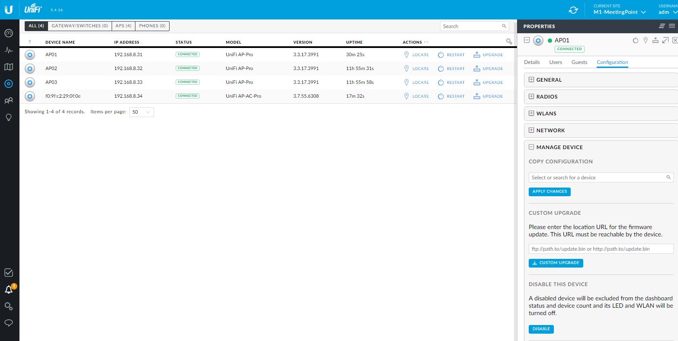Image resolution: width=678 pixels, height=341 pixels.
Task: Open the Clients sidebar icon
Action: pyautogui.click(x=9, y=101)
